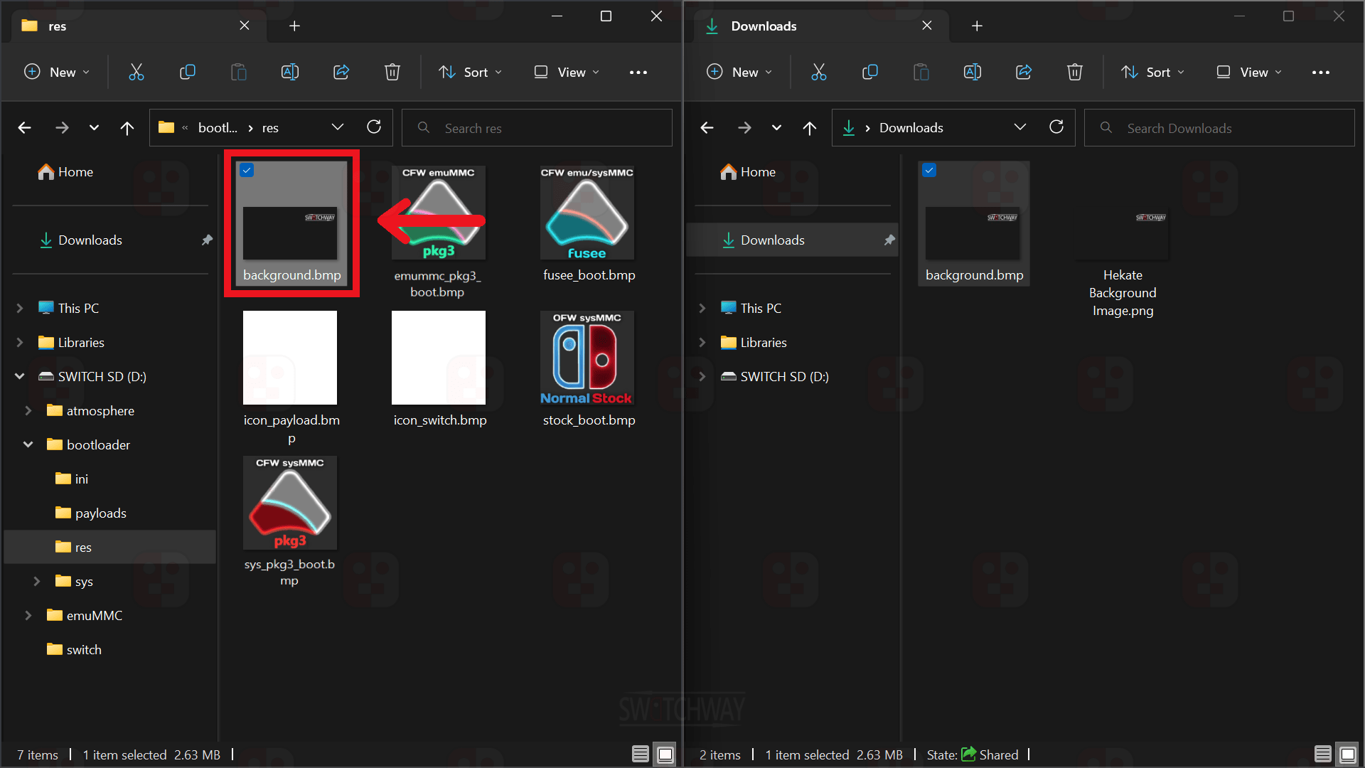Screen dimensions: 1365x768
Task: Toggle large thumbnails view in the Downloads status bar
Action: [1347, 754]
